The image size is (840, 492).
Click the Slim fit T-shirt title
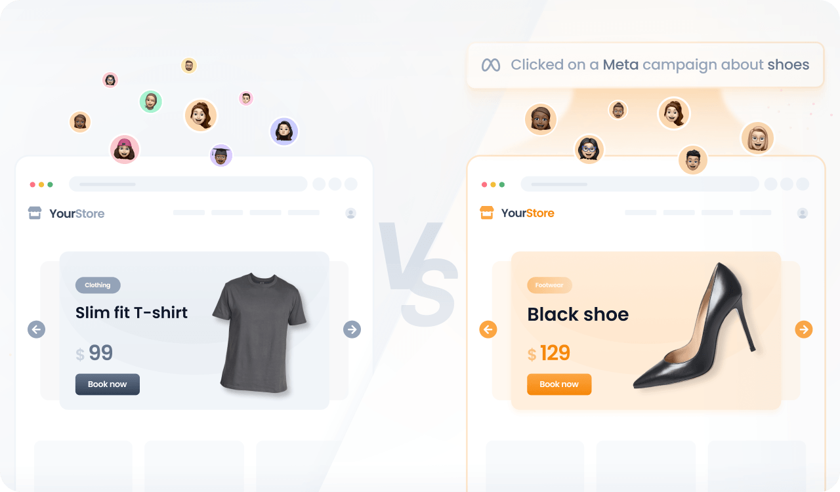(132, 312)
